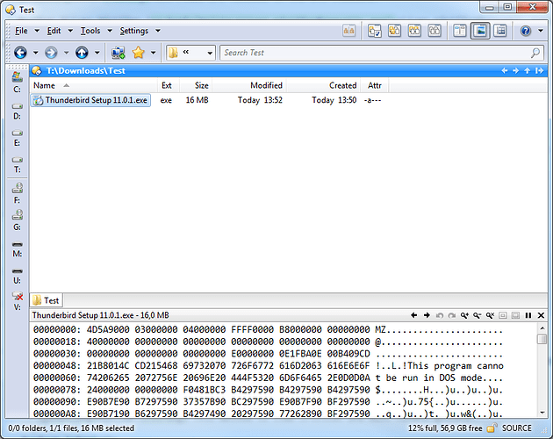Open network drive U: from the sidebar
553x439 pixels.
point(17,276)
